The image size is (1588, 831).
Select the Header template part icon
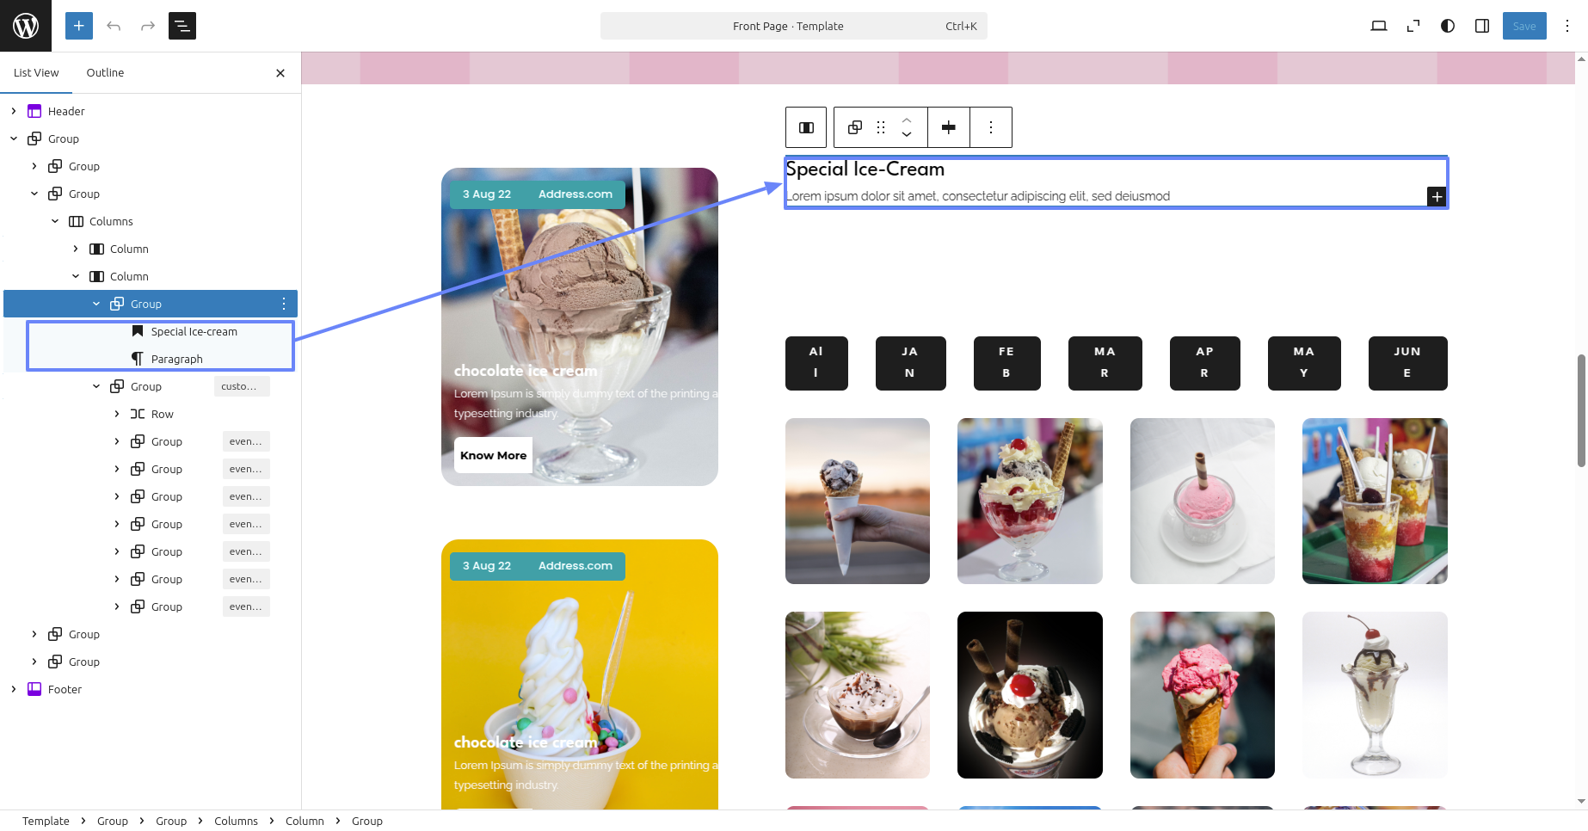tap(34, 111)
